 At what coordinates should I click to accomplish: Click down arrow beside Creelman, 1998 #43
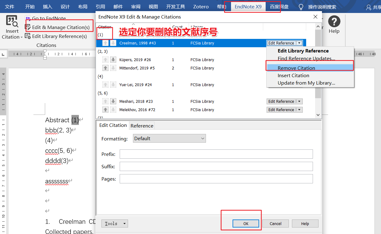(113, 43)
